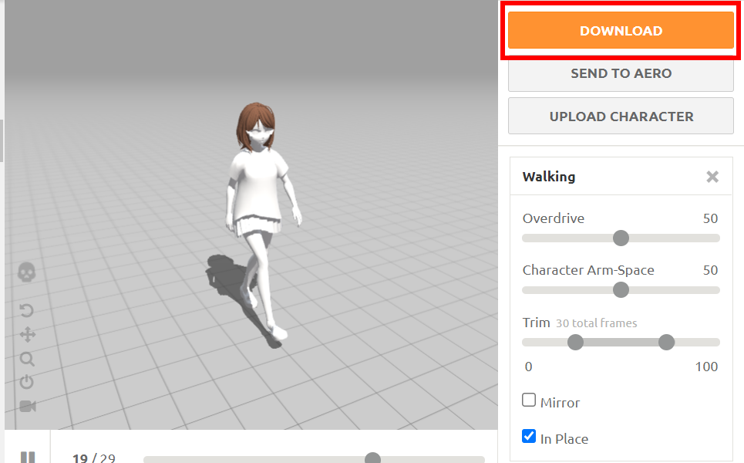The image size is (744, 463).
Task: Uncheck the In Place checkbox
Action: click(x=529, y=437)
